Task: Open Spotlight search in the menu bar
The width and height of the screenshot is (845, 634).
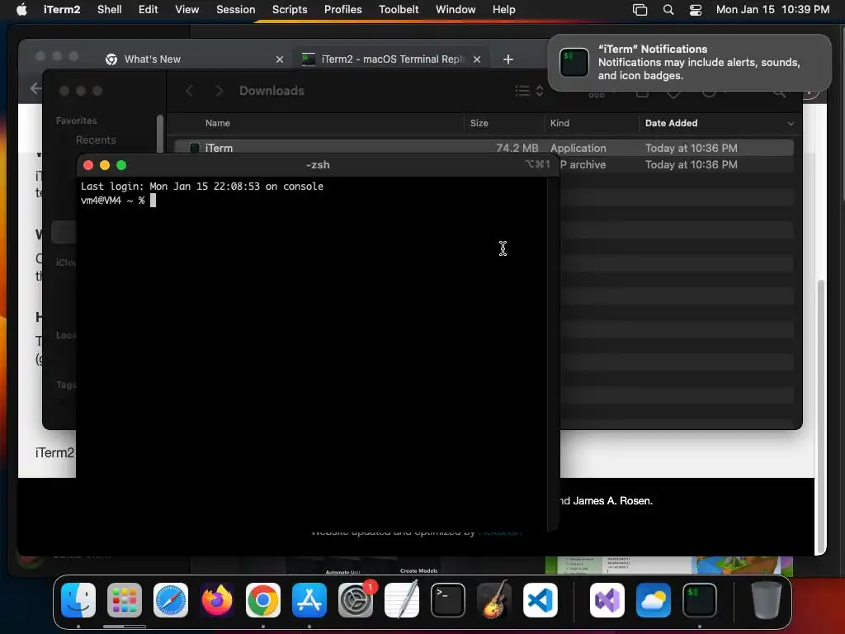Action: 668,10
